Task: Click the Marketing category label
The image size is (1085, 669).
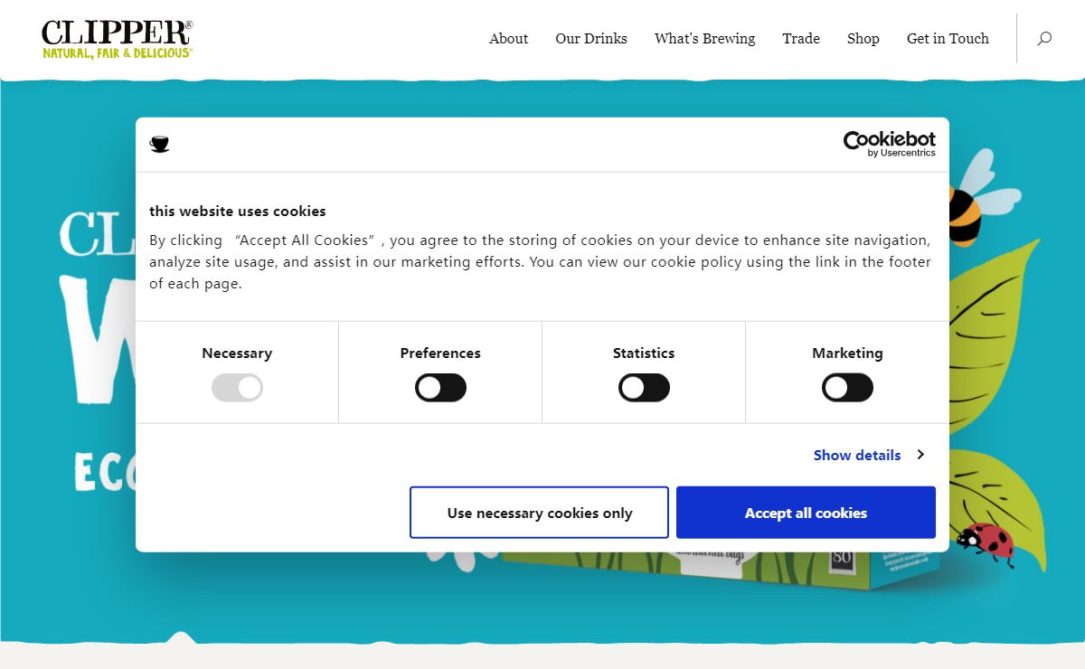Action: [x=847, y=353]
